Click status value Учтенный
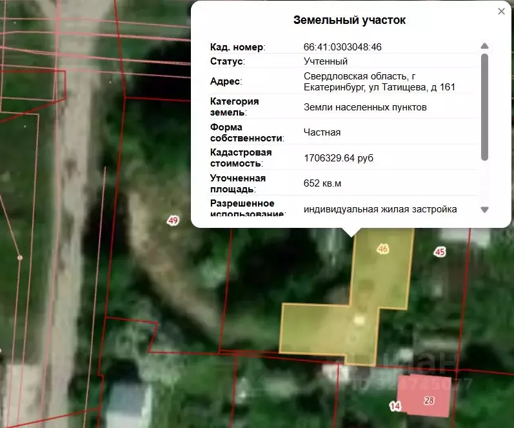 coord(325,61)
